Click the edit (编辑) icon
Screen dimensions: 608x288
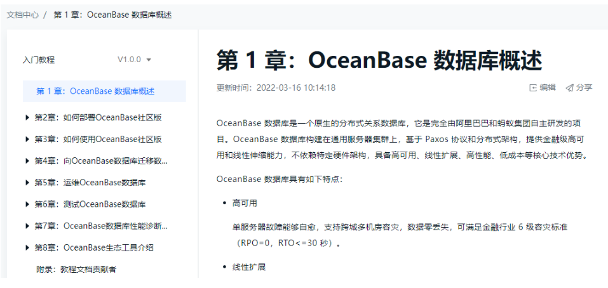coord(533,88)
